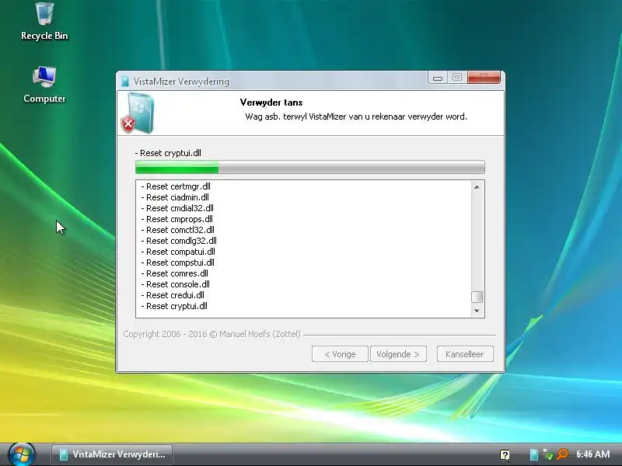Select the 'Reset comdlg32.dll' log line

179,241
